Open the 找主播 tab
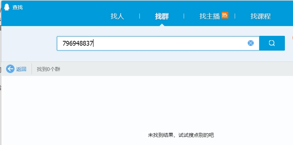293x145 pixels. [210, 16]
